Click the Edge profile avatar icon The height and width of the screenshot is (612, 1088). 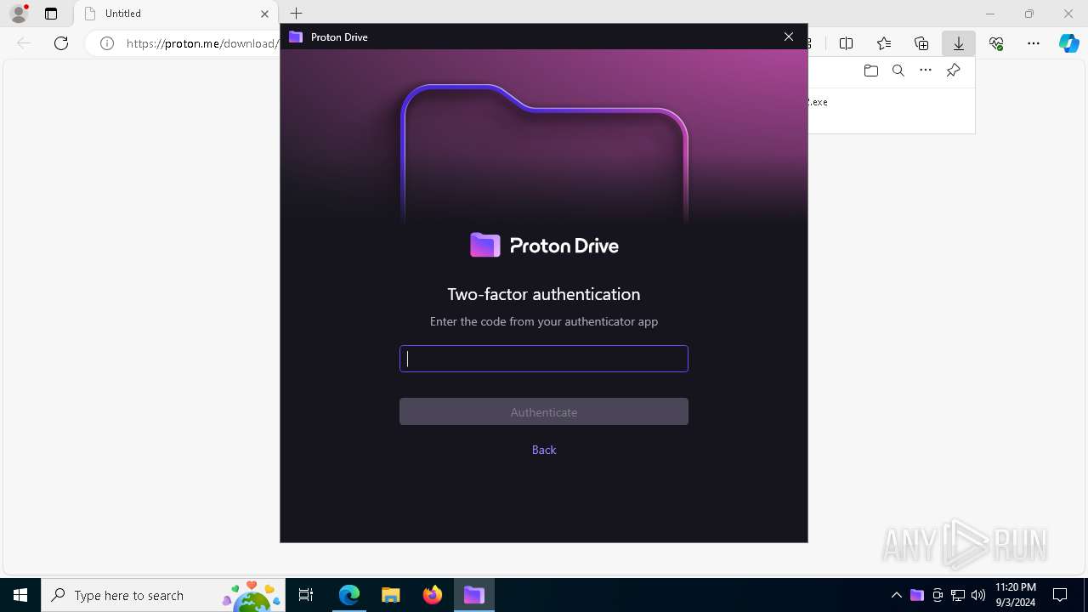tap(19, 14)
